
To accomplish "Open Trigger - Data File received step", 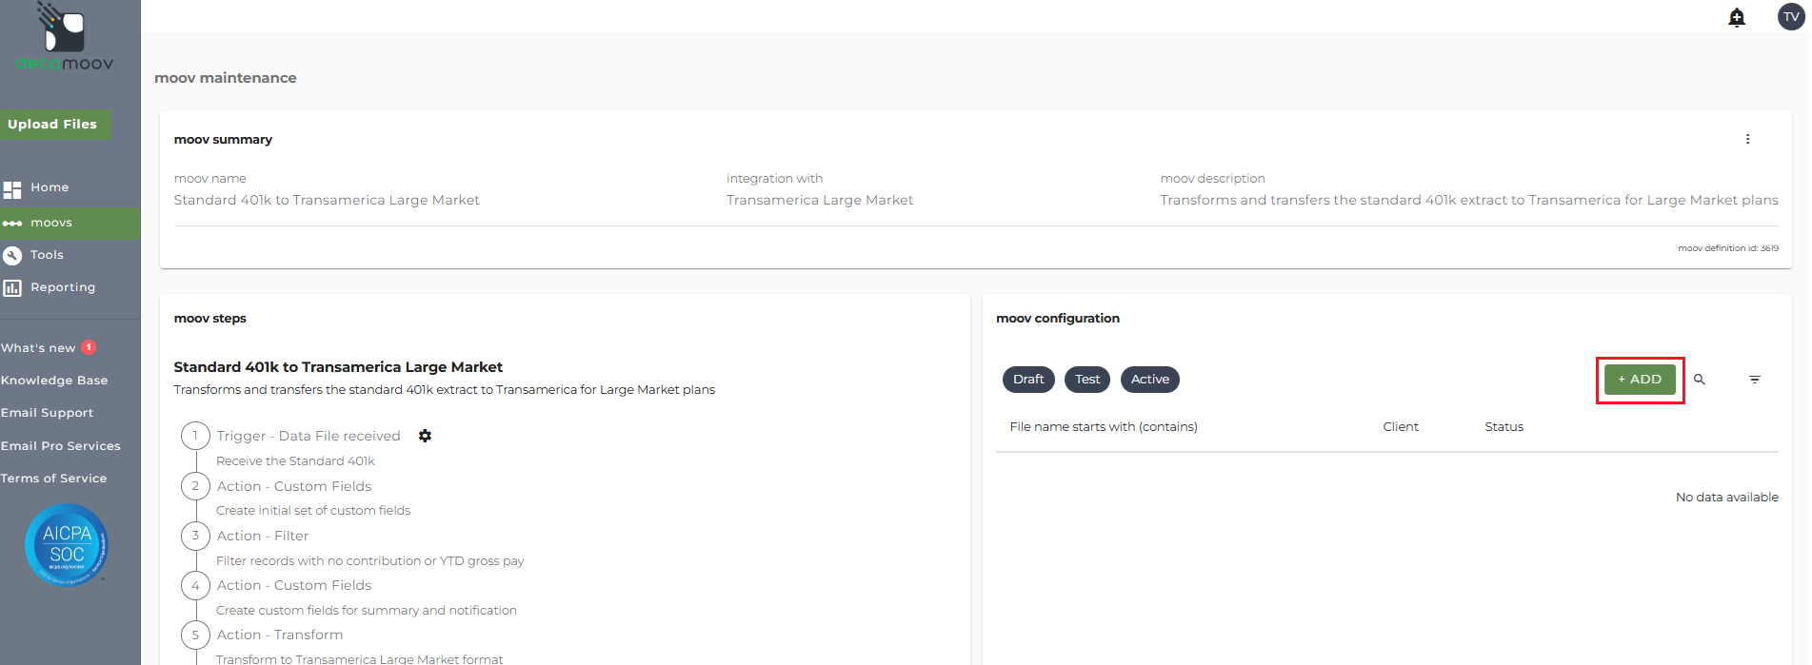I will coord(309,436).
